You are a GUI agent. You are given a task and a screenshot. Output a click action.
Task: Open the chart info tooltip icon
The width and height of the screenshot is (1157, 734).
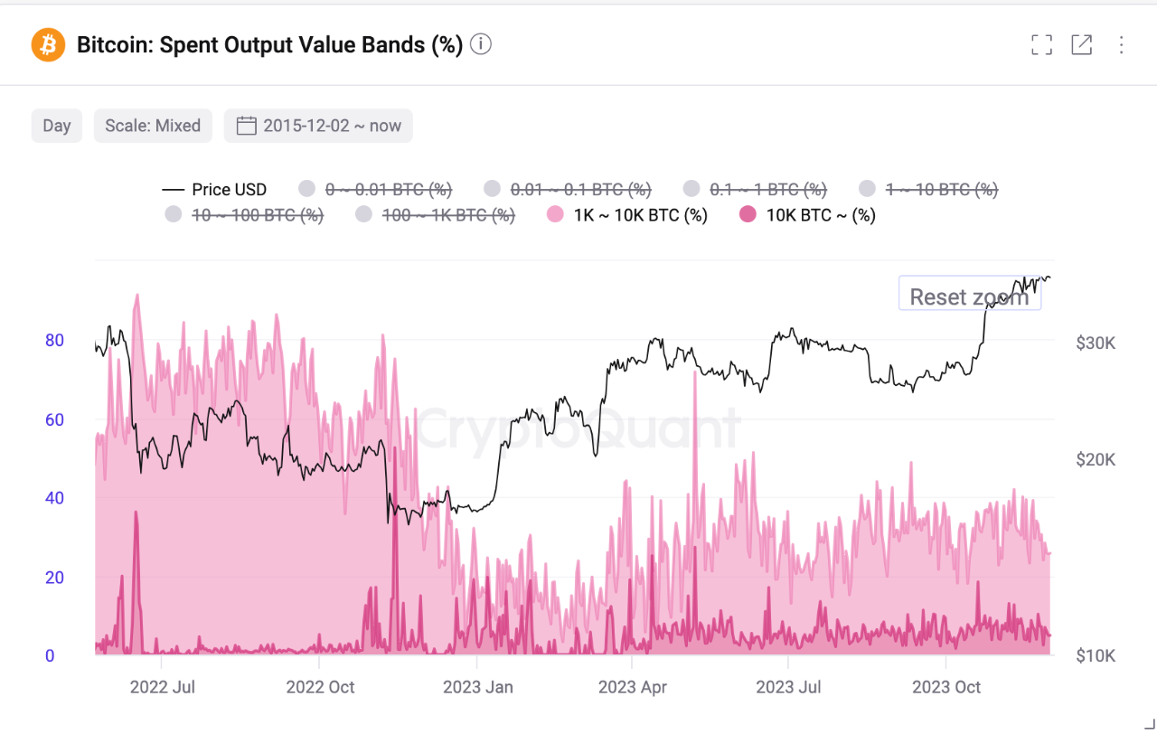click(x=481, y=44)
